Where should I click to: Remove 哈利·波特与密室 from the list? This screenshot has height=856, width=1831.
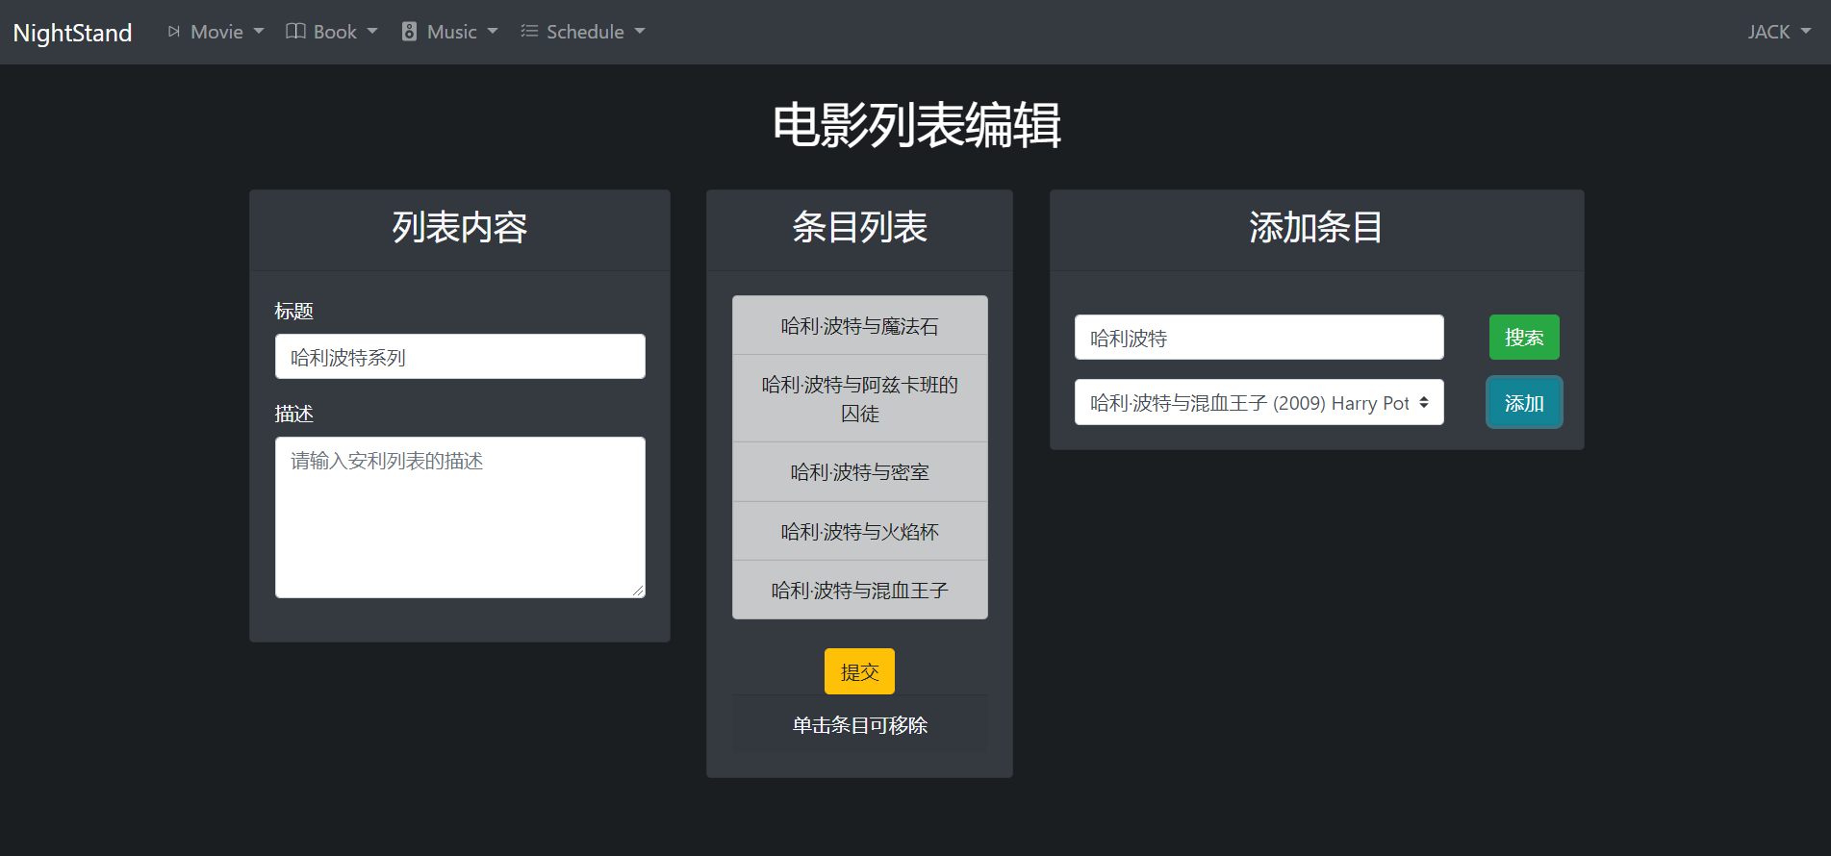[x=860, y=472]
